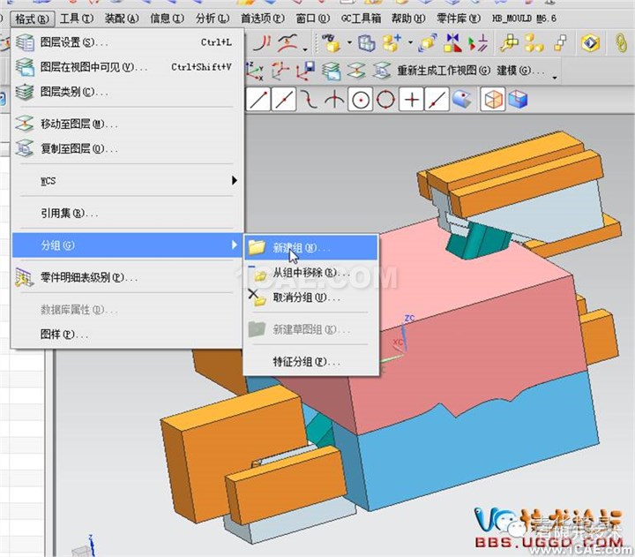Expand the WCS submenu
Image resolution: width=635 pixels, height=557 pixels.
pyautogui.click(x=127, y=181)
